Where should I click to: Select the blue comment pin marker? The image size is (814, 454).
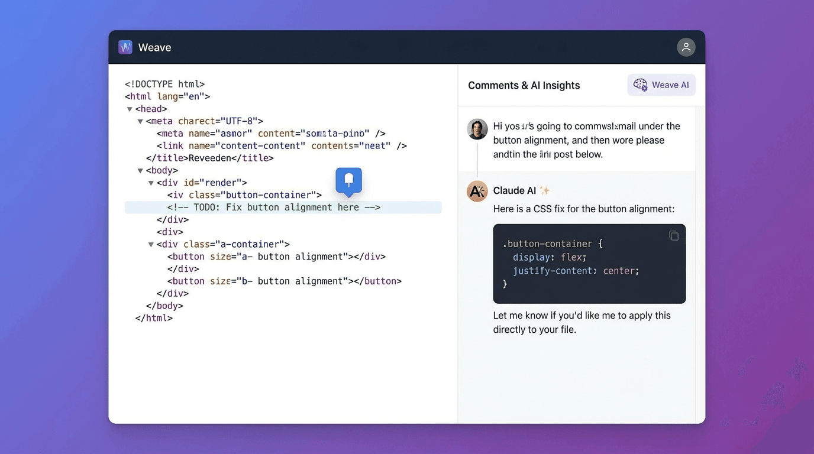(x=348, y=181)
